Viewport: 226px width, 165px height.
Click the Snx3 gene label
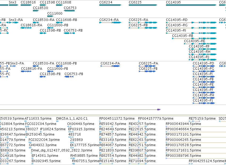pyautogui.click(x=12, y=2)
